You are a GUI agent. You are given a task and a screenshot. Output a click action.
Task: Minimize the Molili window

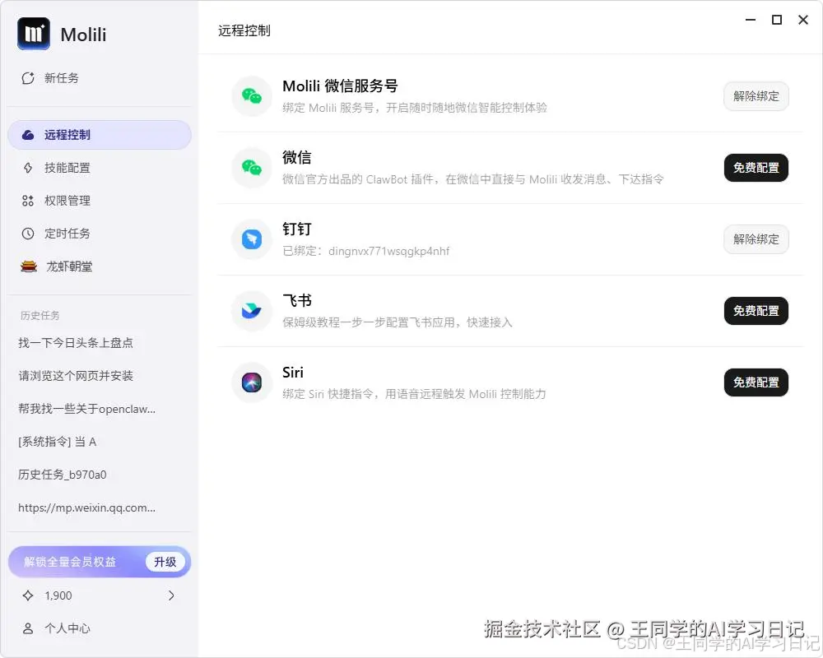click(x=751, y=20)
